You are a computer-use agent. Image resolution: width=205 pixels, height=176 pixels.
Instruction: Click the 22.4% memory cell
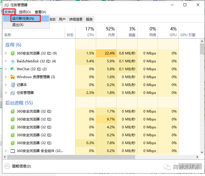point(106,53)
